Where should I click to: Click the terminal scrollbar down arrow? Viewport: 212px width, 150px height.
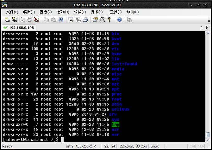pyautogui.click(x=208, y=140)
